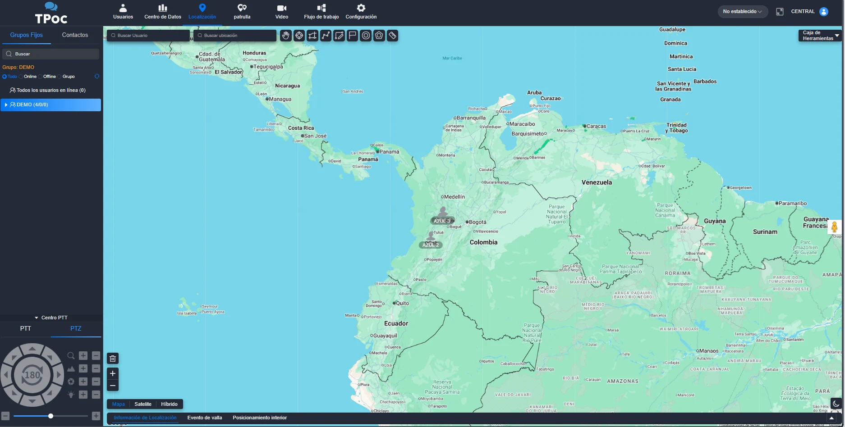The image size is (845, 427).
Task: Click the Buscar ubicación search field
Action: point(235,36)
